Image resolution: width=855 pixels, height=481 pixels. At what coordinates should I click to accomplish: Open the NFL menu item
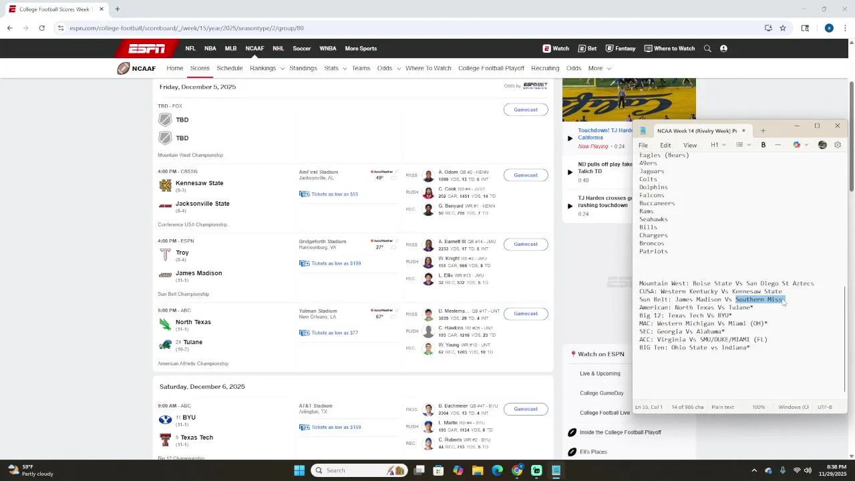[x=190, y=48]
